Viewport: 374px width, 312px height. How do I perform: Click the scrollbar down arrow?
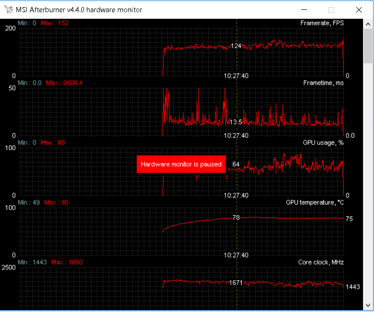tap(368, 305)
